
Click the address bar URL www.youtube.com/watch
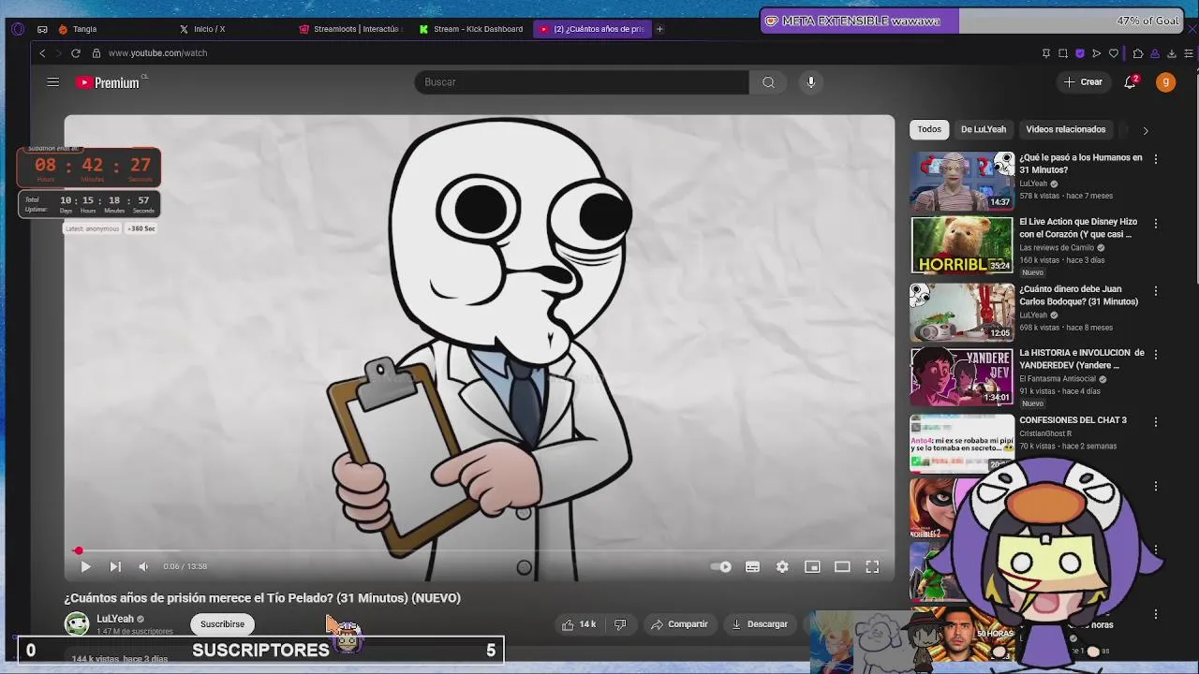[x=157, y=53]
